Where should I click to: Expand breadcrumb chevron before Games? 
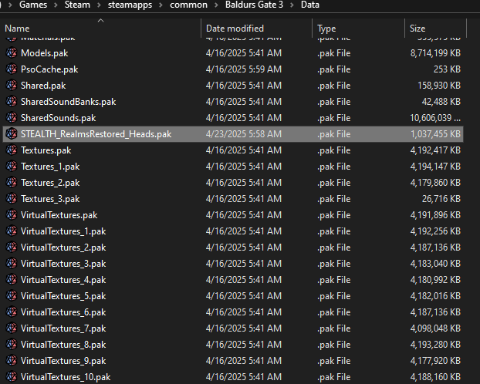10,5
